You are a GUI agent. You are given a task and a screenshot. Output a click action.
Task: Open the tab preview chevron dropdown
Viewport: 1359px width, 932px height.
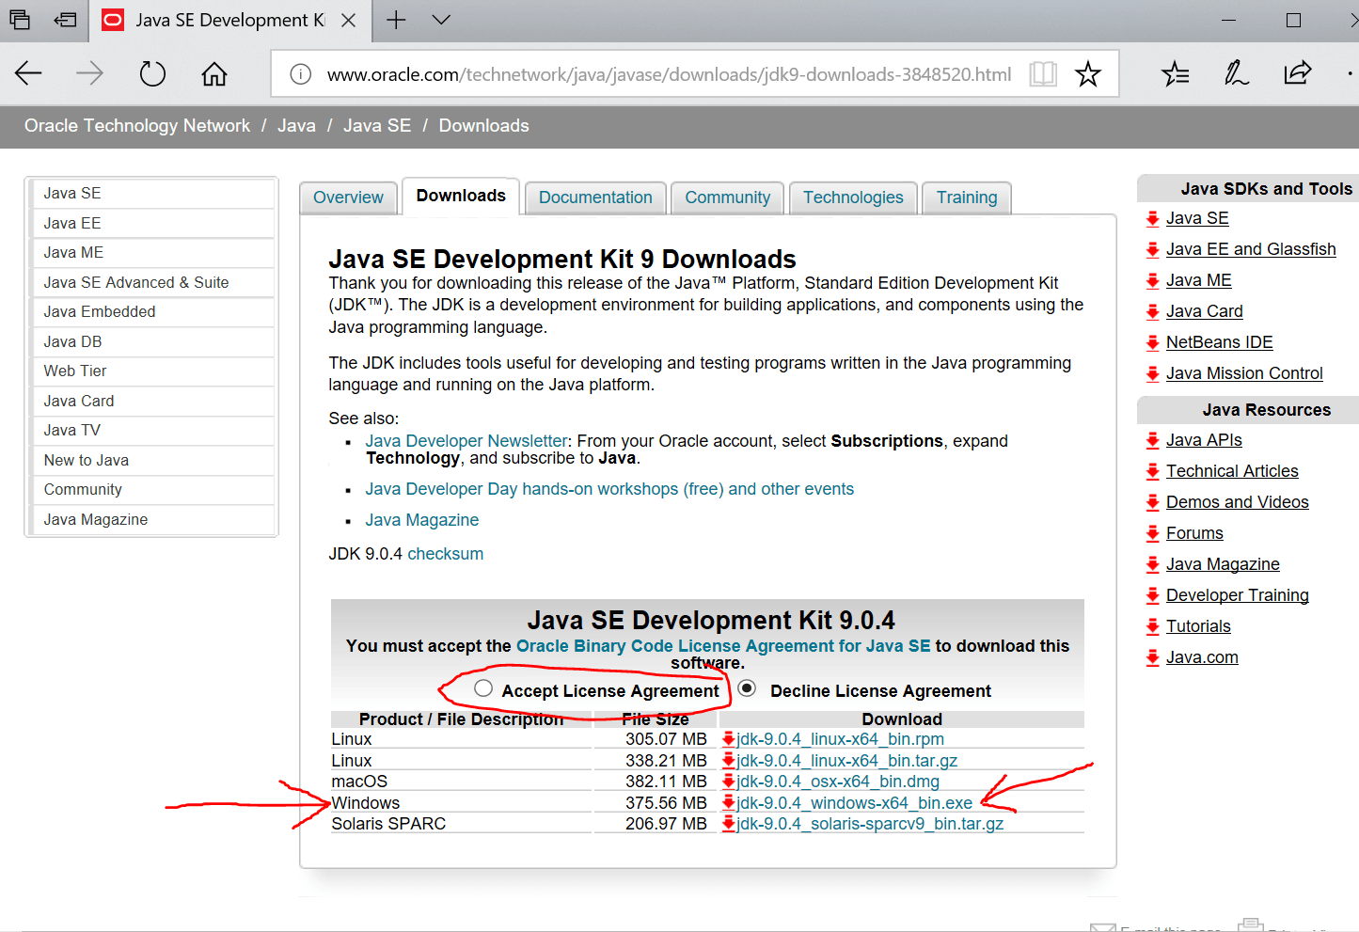tap(439, 20)
